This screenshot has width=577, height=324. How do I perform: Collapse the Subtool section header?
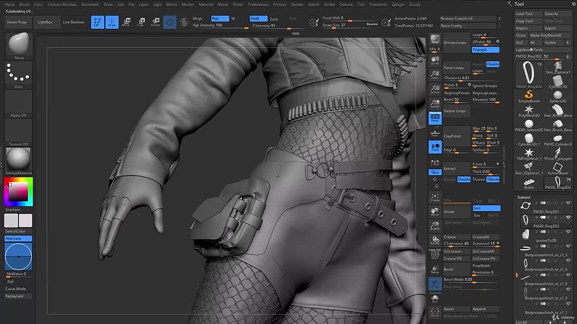tap(524, 197)
